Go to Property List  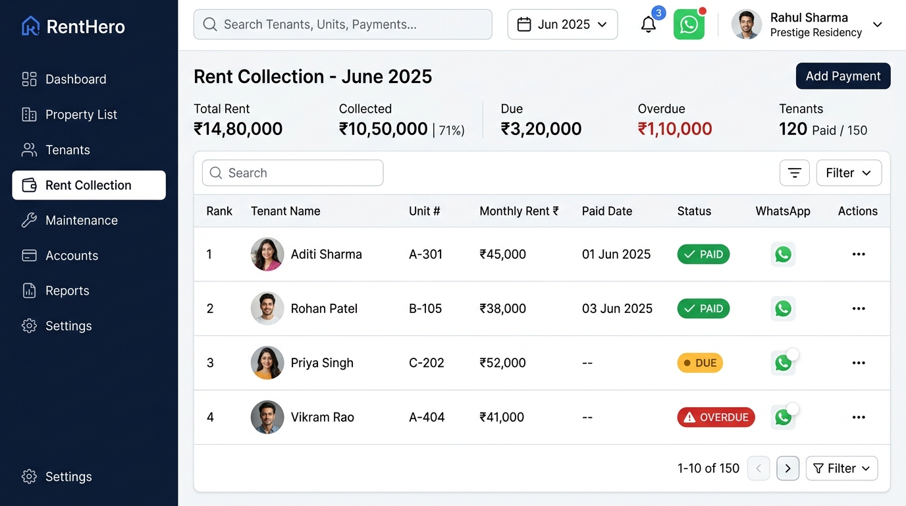(89, 115)
